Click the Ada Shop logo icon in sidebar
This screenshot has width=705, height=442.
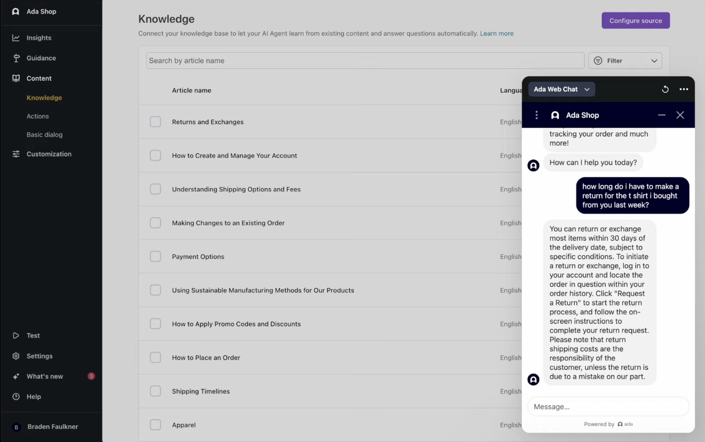point(16,11)
